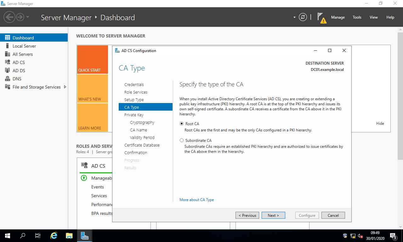
Task: Select the Root CA radio button
Action: pos(182,123)
